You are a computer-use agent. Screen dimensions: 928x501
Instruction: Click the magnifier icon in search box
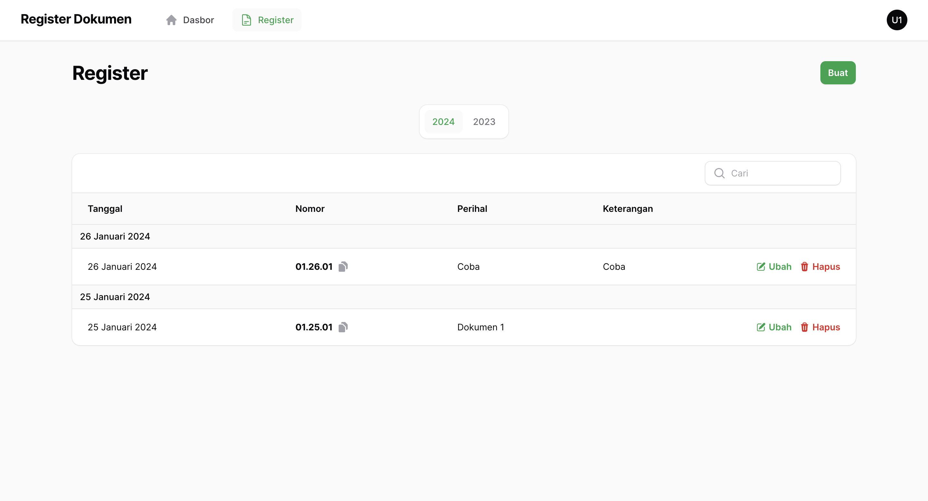click(x=719, y=174)
